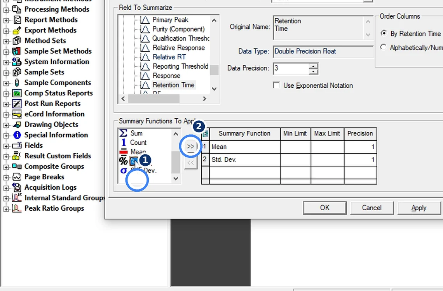Click the Report Methods icon
This screenshot has width=443, height=291.
click(17, 20)
